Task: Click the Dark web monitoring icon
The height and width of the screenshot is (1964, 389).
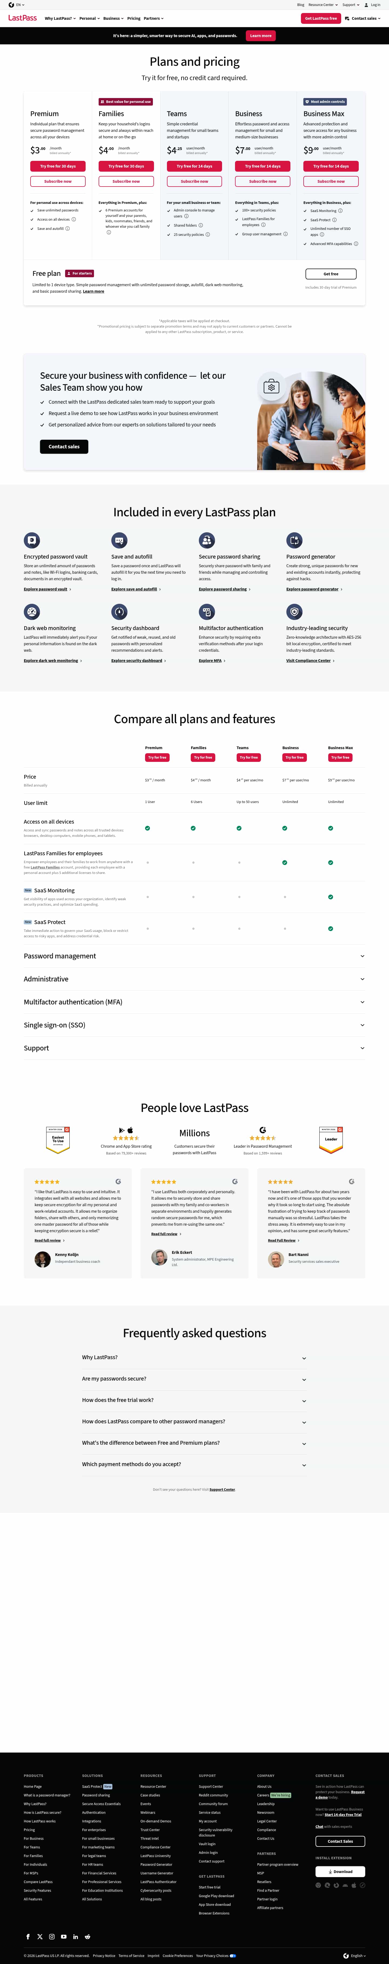Action: coord(32,611)
